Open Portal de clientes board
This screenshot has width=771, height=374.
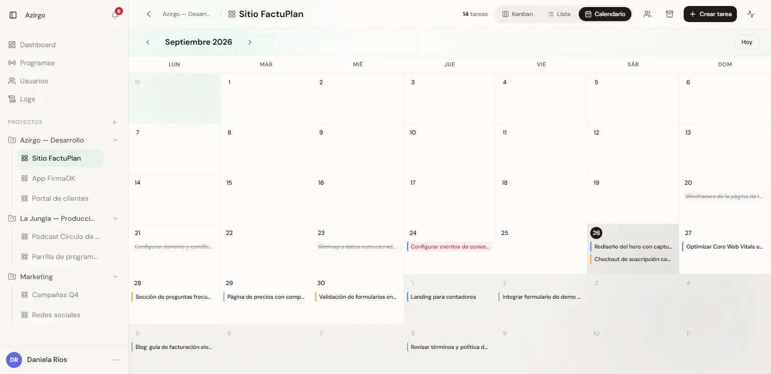click(x=60, y=198)
